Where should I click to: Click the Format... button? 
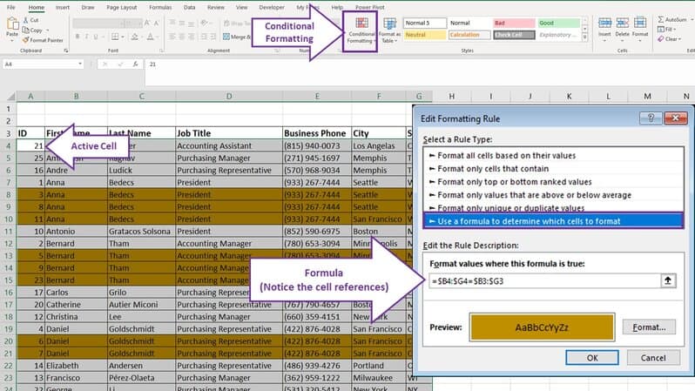pos(649,327)
